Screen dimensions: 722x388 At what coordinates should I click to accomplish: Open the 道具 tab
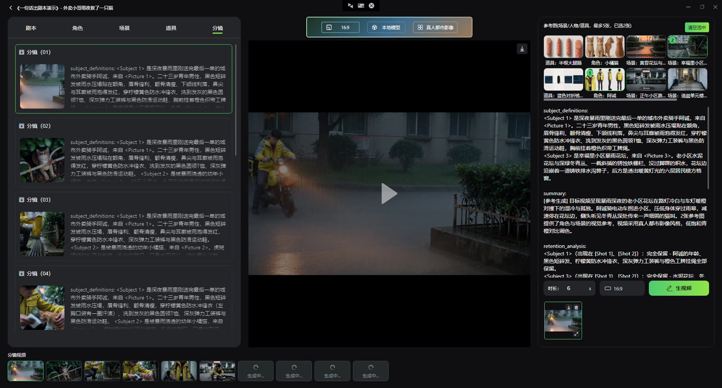171,28
